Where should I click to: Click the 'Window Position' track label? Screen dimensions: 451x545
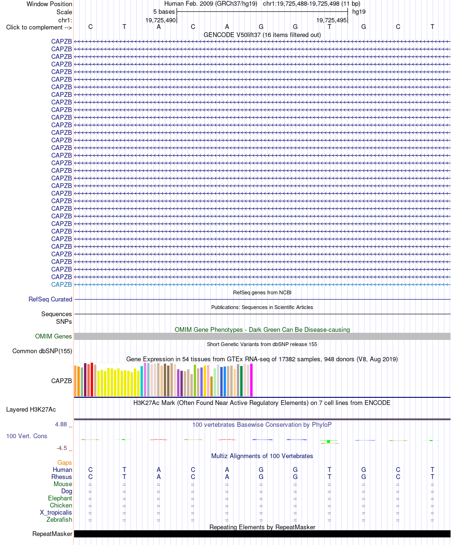(x=49, y=4)
